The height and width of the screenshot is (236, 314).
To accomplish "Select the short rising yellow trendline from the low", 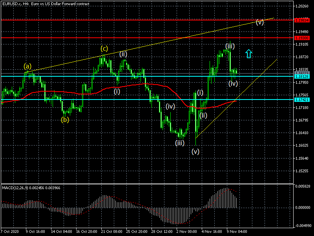I will tap(236, 99).
